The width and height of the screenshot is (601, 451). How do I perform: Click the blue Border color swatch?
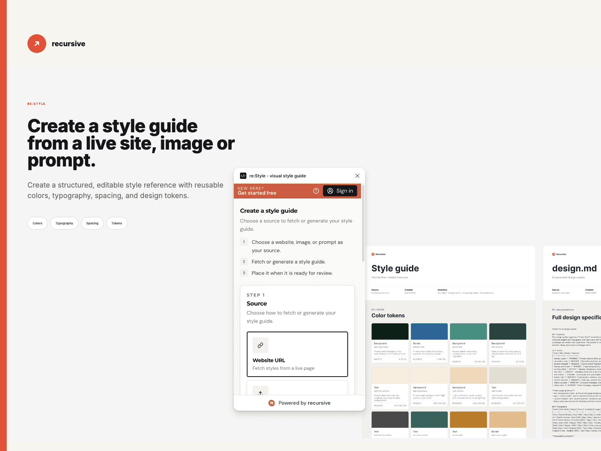point(429,331)
